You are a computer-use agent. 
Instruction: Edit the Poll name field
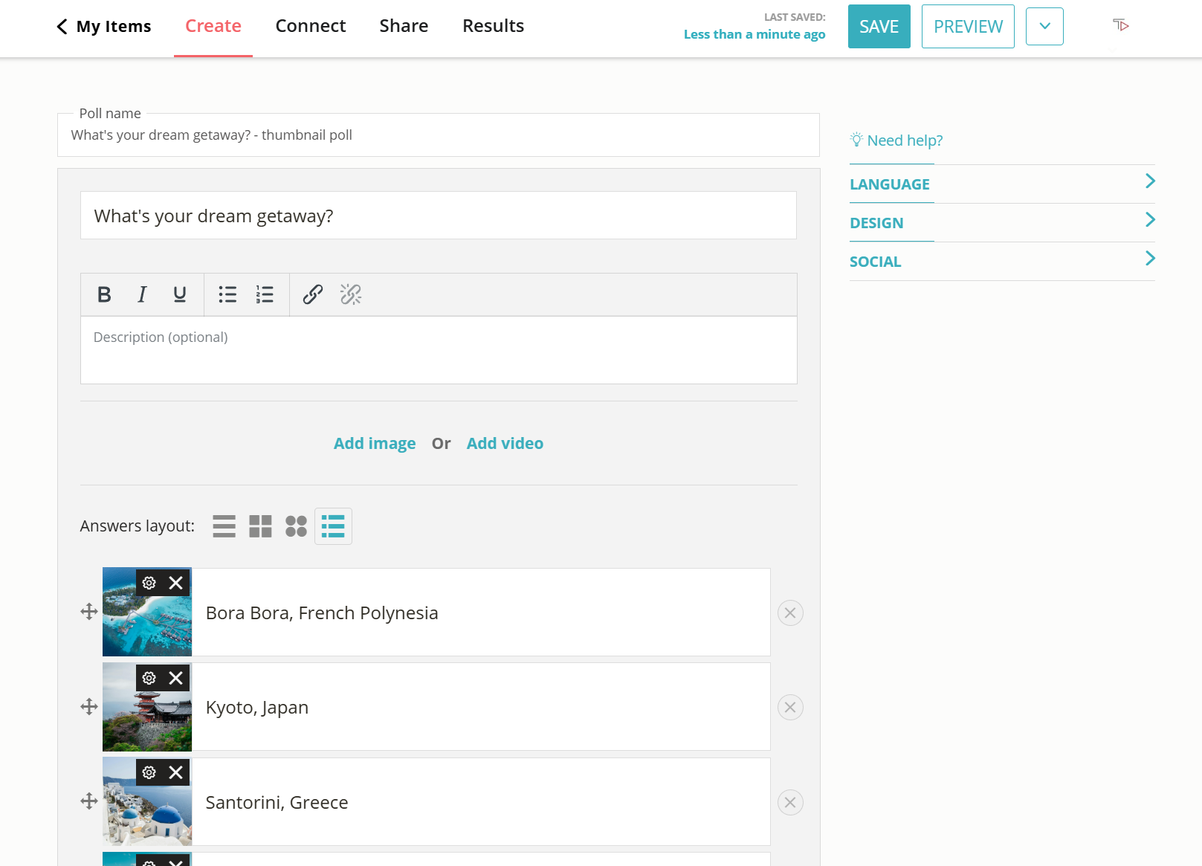(x=439, y=135)
